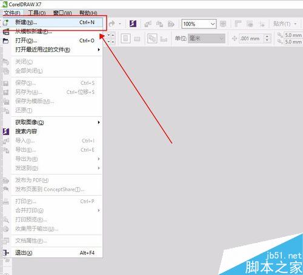
Task: Click the Publish to PDF toolbar icon
Action: 171,24
